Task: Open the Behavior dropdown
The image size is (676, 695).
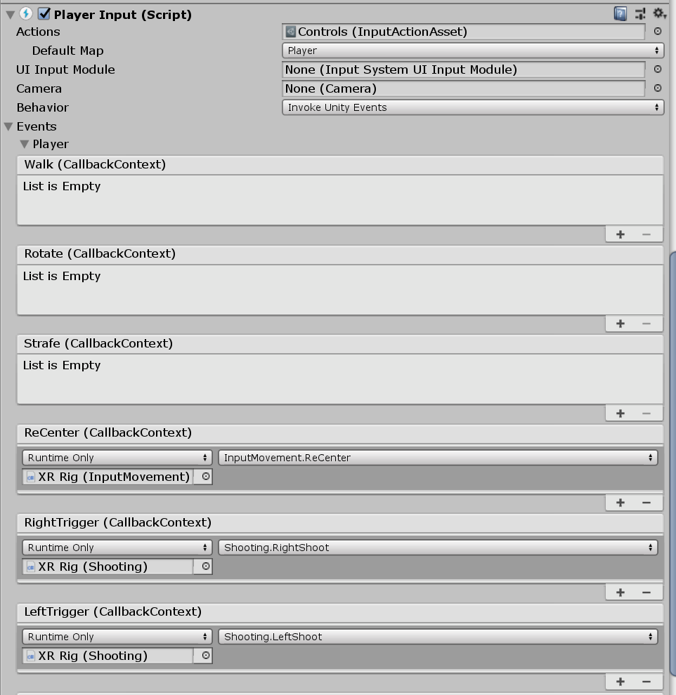Action: 471,107
